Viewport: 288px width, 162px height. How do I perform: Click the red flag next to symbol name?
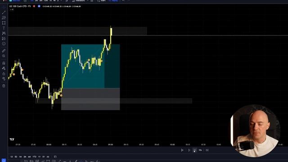[34, 6]
